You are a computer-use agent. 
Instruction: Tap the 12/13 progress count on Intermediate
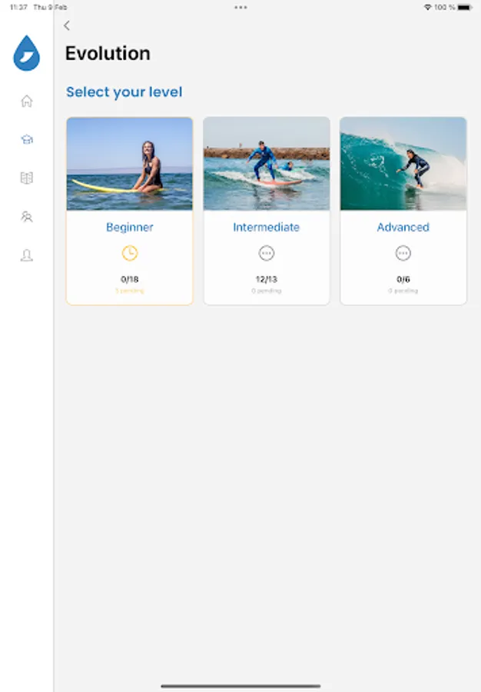(x=267, y=279)
